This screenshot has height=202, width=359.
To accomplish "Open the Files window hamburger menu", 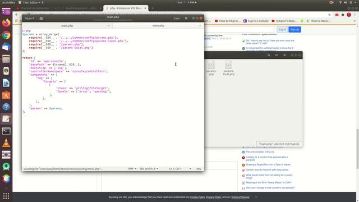I will click(284, 55).
